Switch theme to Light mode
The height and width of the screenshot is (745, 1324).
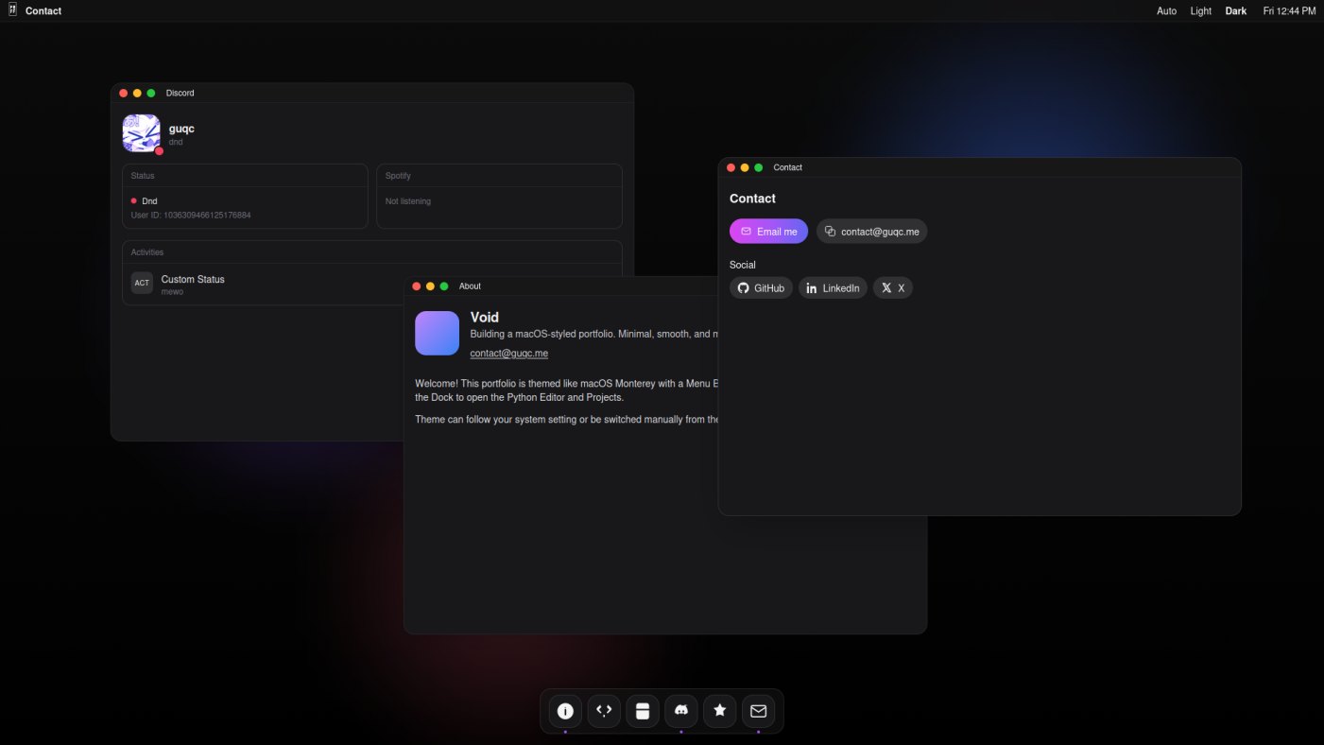point(1200,10)
